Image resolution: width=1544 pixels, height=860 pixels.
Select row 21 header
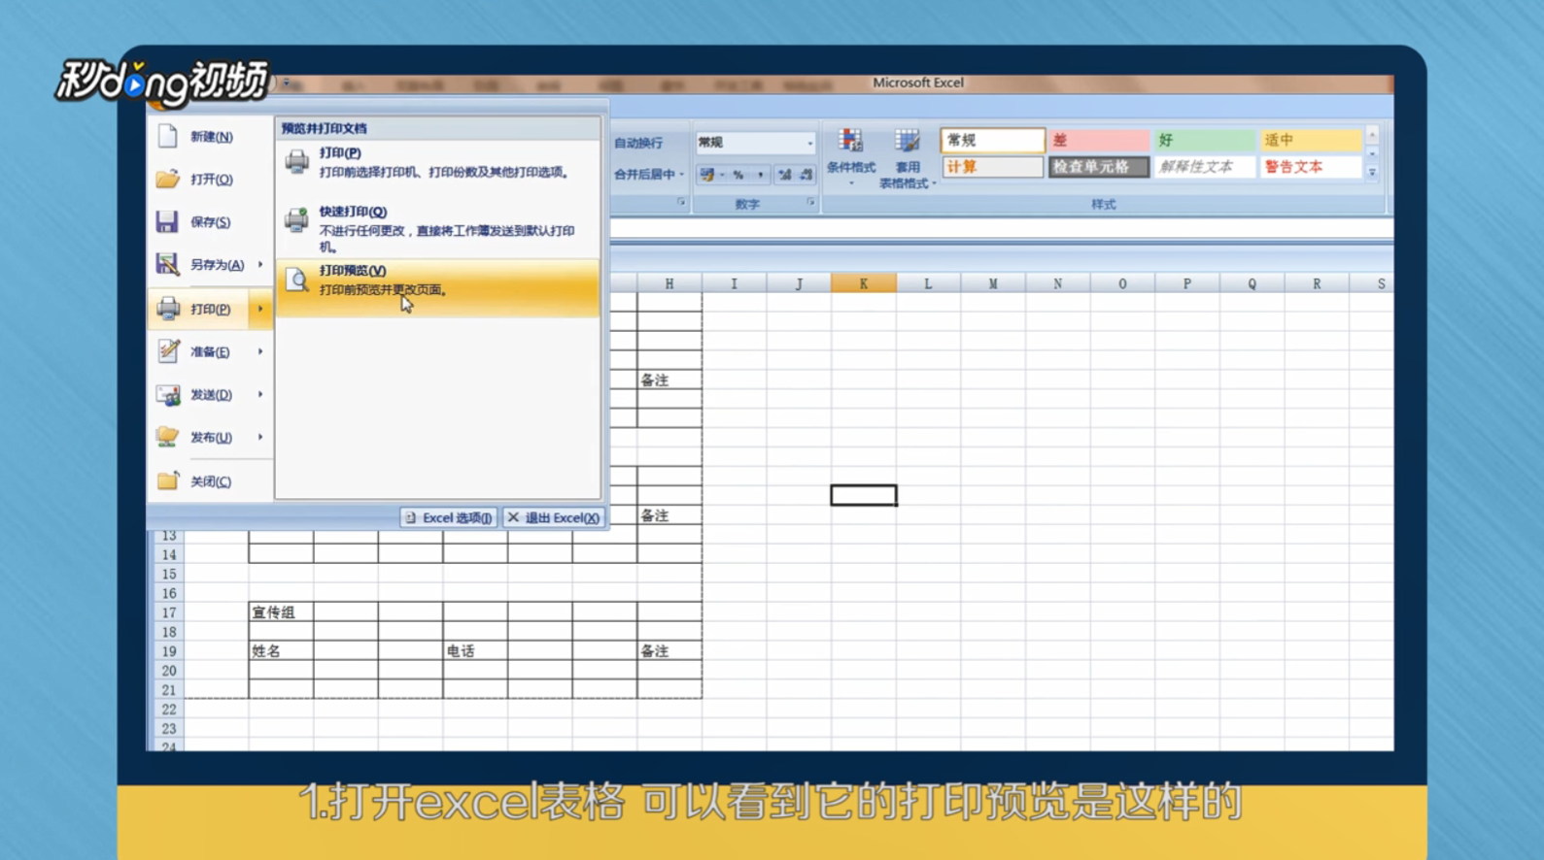point(168,690)
